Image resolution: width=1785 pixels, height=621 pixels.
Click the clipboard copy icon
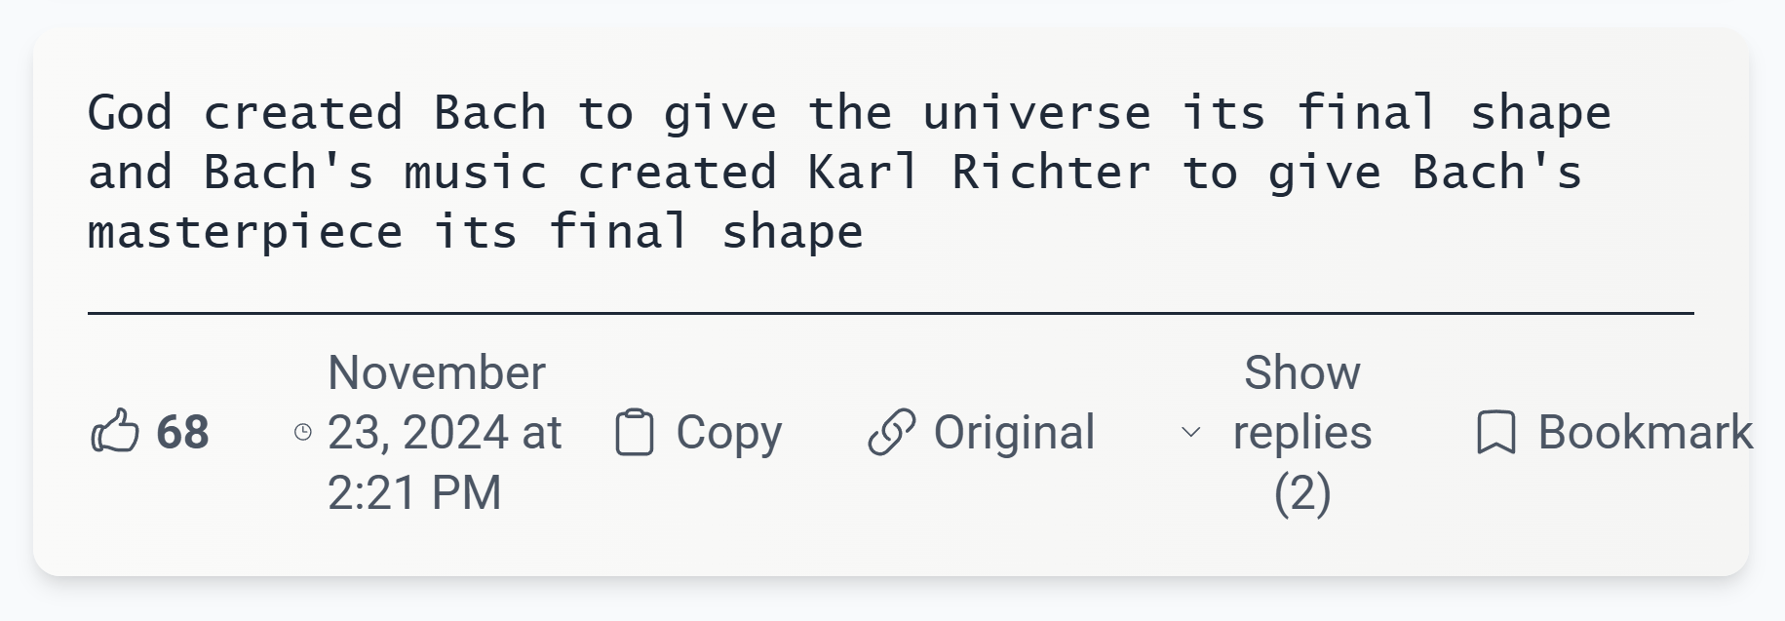[x=634, y=432]
